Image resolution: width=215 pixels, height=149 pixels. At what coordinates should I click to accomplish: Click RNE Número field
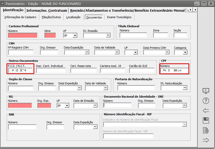coord(22,127)
